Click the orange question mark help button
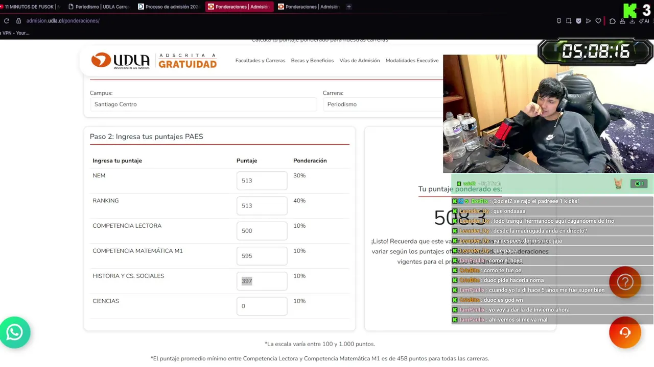The width and height of the screenshot is (654, 367). coord(625,282)
